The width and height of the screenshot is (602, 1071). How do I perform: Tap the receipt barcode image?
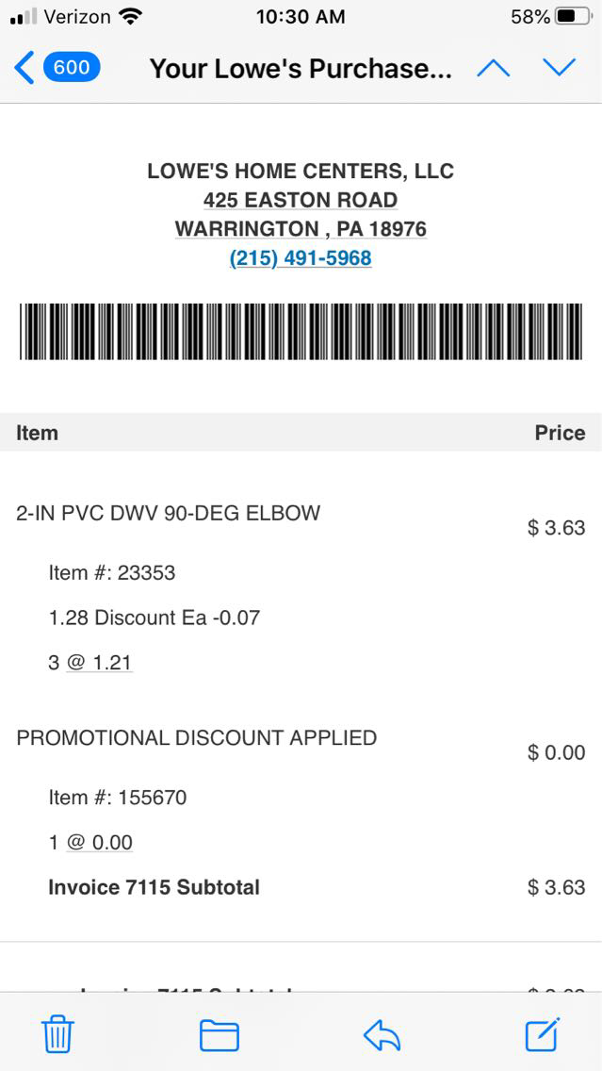pos(301,331)
